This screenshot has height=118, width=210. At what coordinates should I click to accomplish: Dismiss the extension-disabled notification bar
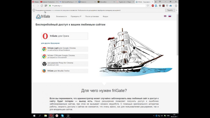point(177,10)
